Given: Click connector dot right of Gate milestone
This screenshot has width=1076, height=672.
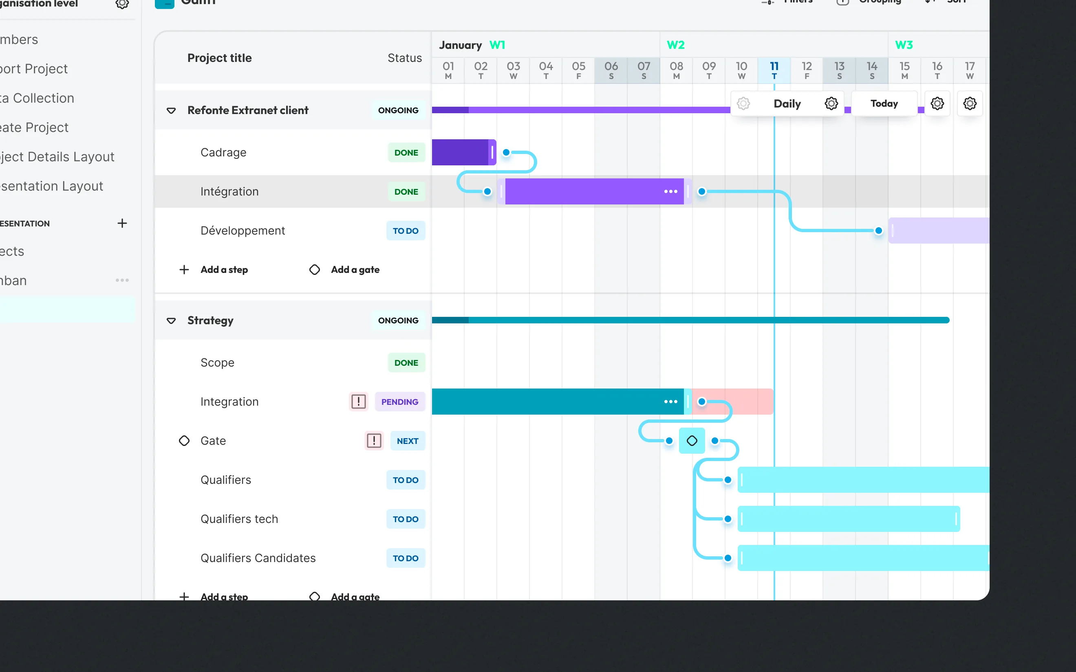Looking at the screenshot, I should point(715,441).
